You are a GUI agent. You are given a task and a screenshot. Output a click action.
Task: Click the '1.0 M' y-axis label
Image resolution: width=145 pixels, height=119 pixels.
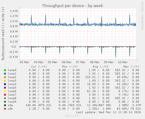[x=14, y=21]
